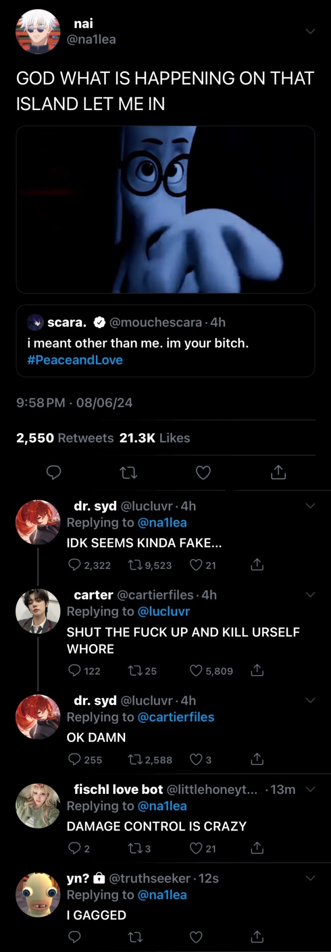Open the blue character image attachment
This screenshot has width=331, height=952.
coord(165,209)
